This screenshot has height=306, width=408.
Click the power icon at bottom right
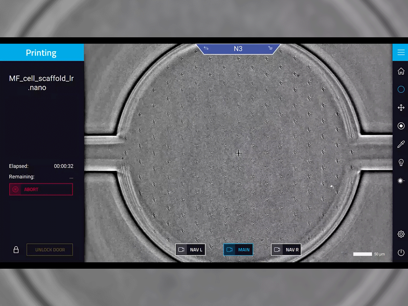coord(401,252)
